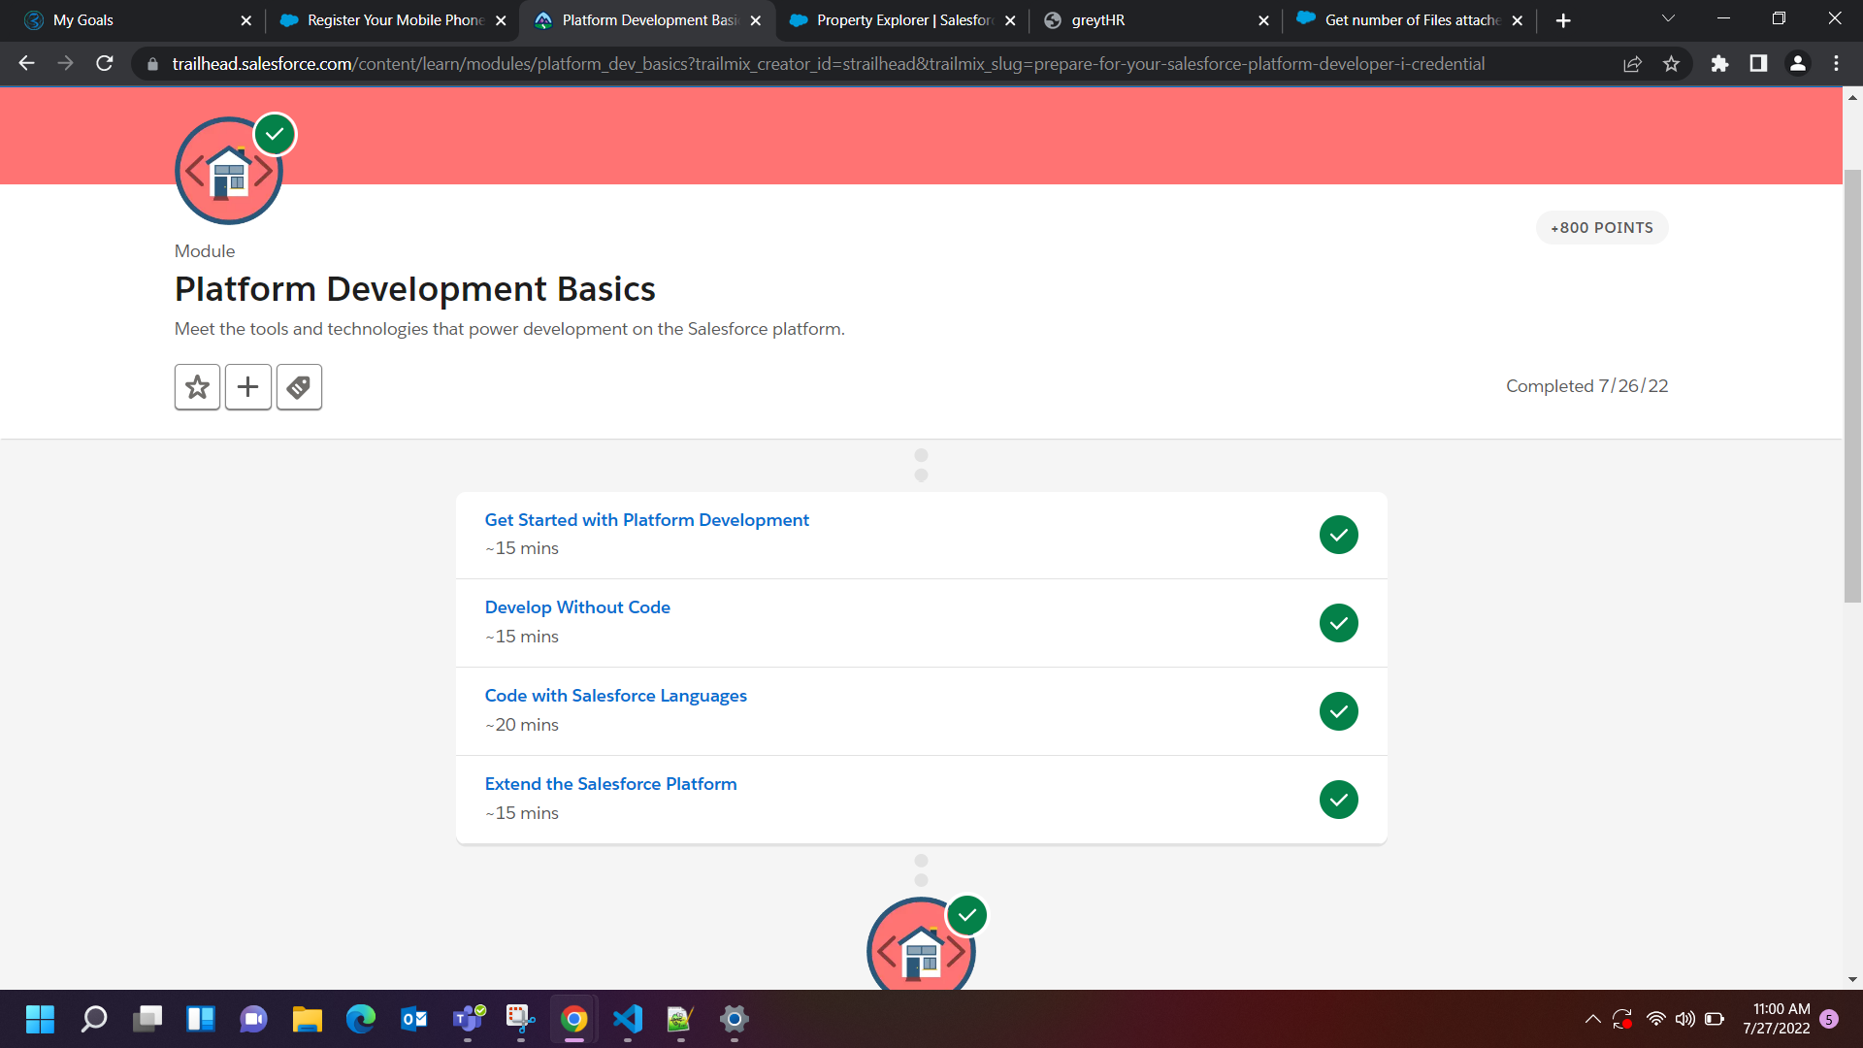Click the checkmark beside Code with Salesforce Languages
The image size is (1863, 1048).
tap(1339, 711)
